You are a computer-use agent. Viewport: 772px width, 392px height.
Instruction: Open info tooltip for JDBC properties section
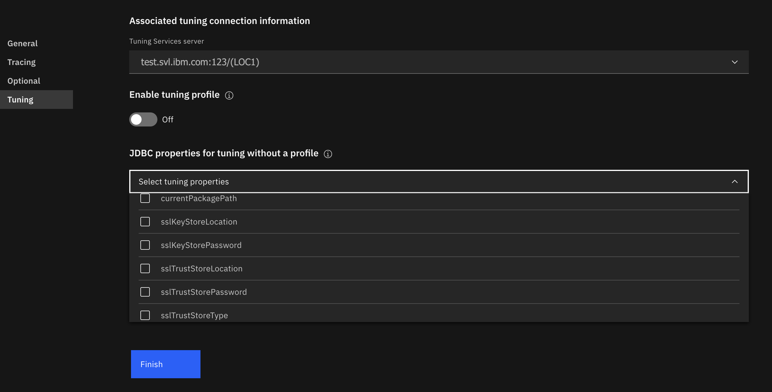coord(328,154)
